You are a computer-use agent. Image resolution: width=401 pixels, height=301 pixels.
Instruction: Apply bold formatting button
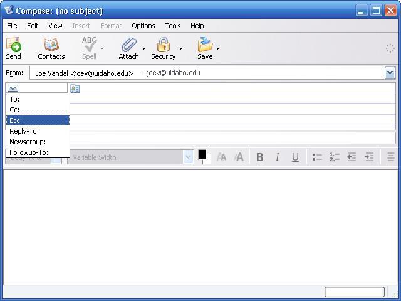260,157
